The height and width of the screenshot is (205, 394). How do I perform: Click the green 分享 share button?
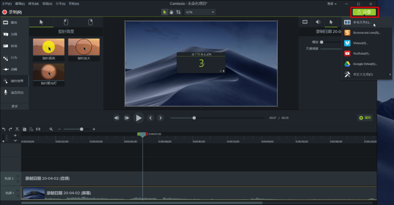[x=364, y=12]
